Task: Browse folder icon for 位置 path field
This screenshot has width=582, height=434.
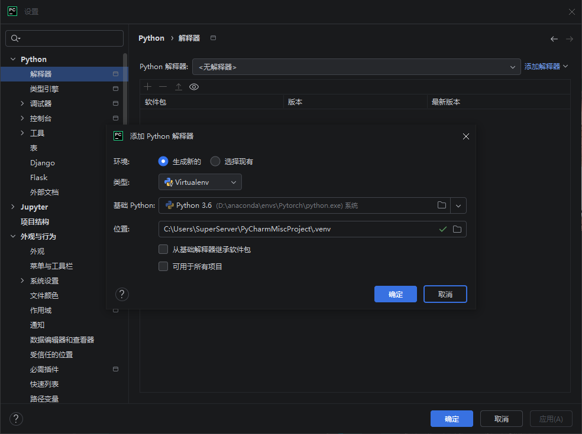Action: pyautogui.click(x=457, y=229)
